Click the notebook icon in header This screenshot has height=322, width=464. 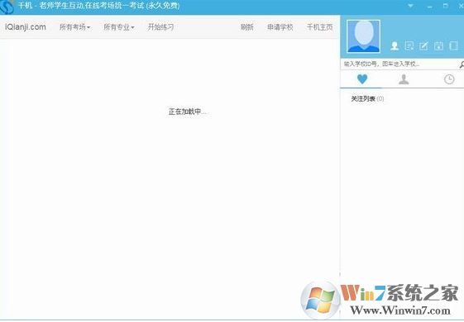click(x=453, y=45)
